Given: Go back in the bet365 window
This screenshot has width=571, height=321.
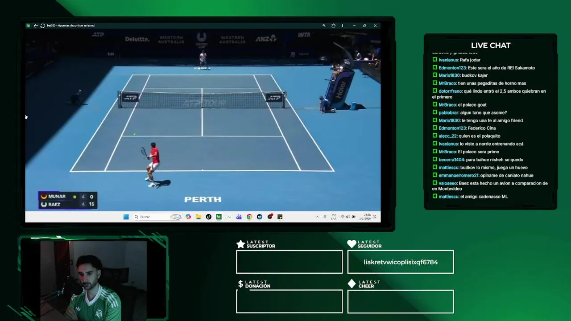Looking at the screenshot, I should pyautogui.click(x=36, y=25).
